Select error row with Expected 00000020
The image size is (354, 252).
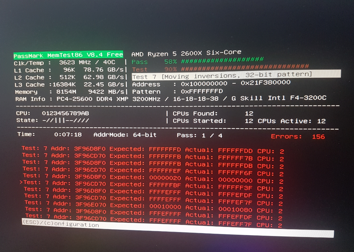(153, 178)
